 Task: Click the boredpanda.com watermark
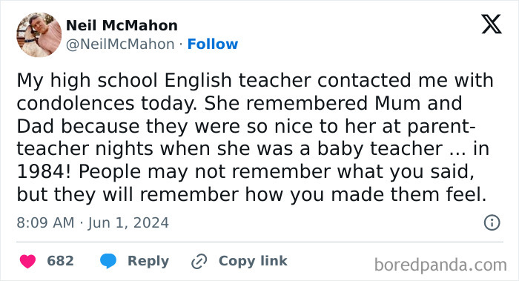tap(440, 265)
